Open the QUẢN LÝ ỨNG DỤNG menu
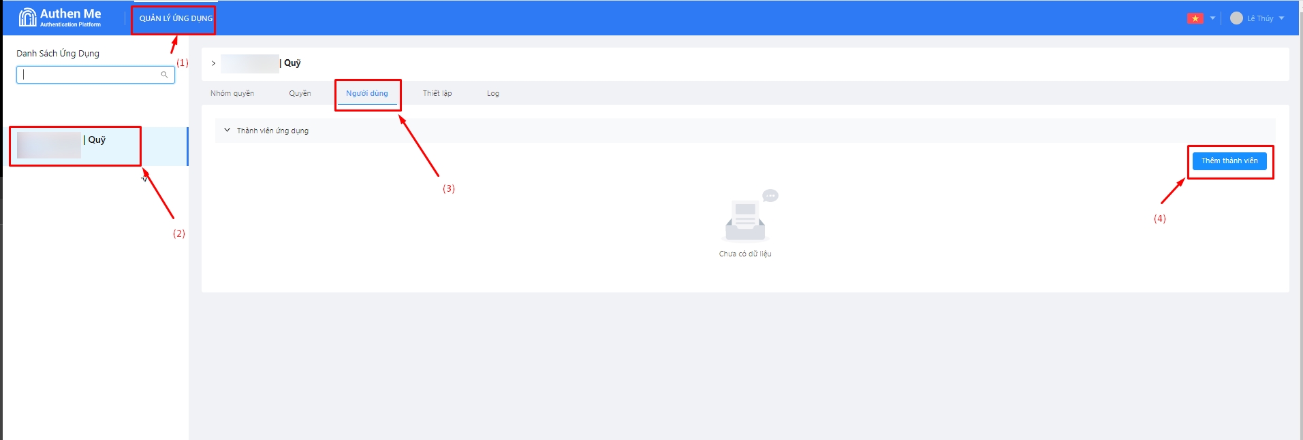 (176, 18)
